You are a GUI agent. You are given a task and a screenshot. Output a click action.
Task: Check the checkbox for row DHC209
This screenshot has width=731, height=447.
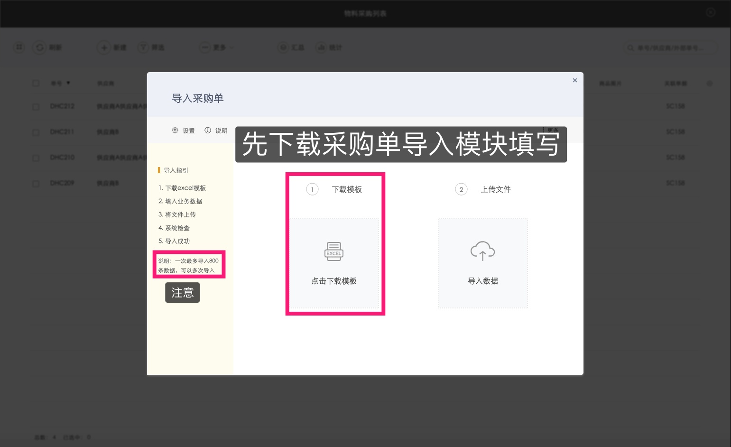(x=36, y=183)
